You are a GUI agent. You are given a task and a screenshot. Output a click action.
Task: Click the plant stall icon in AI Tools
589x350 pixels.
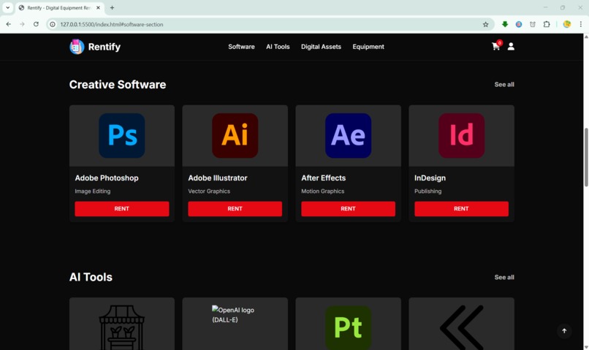pos(122,327)
